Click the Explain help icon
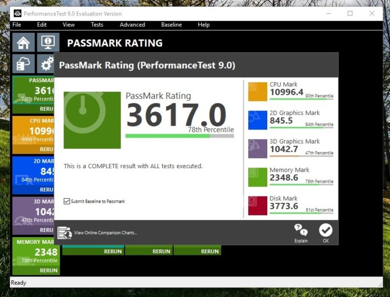This screenshot has height=297, width=390. coord(301,233)
